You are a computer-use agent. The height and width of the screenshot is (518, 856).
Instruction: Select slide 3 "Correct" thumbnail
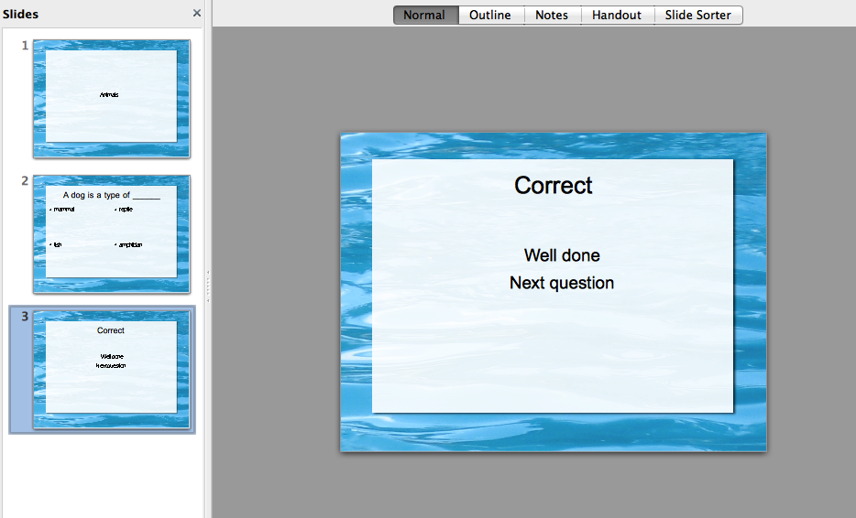(111, 369)
